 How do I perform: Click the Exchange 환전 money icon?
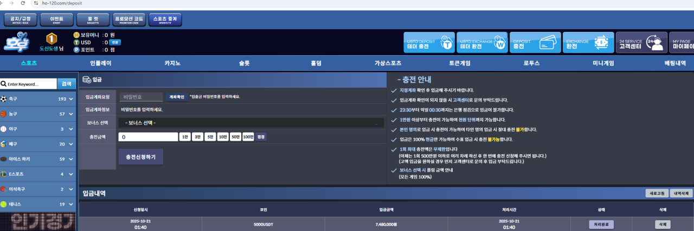[x=601, y=43]
